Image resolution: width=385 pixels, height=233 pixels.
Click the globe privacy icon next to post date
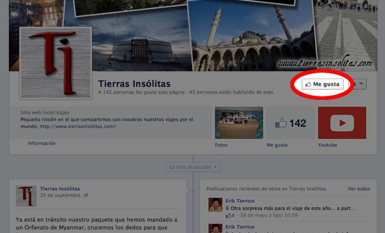pyautogui.click(x=86, y=195)
